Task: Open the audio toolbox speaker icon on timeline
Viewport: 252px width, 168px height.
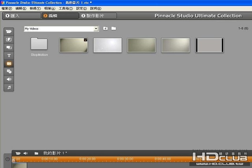Action: (x=26, y=153)
